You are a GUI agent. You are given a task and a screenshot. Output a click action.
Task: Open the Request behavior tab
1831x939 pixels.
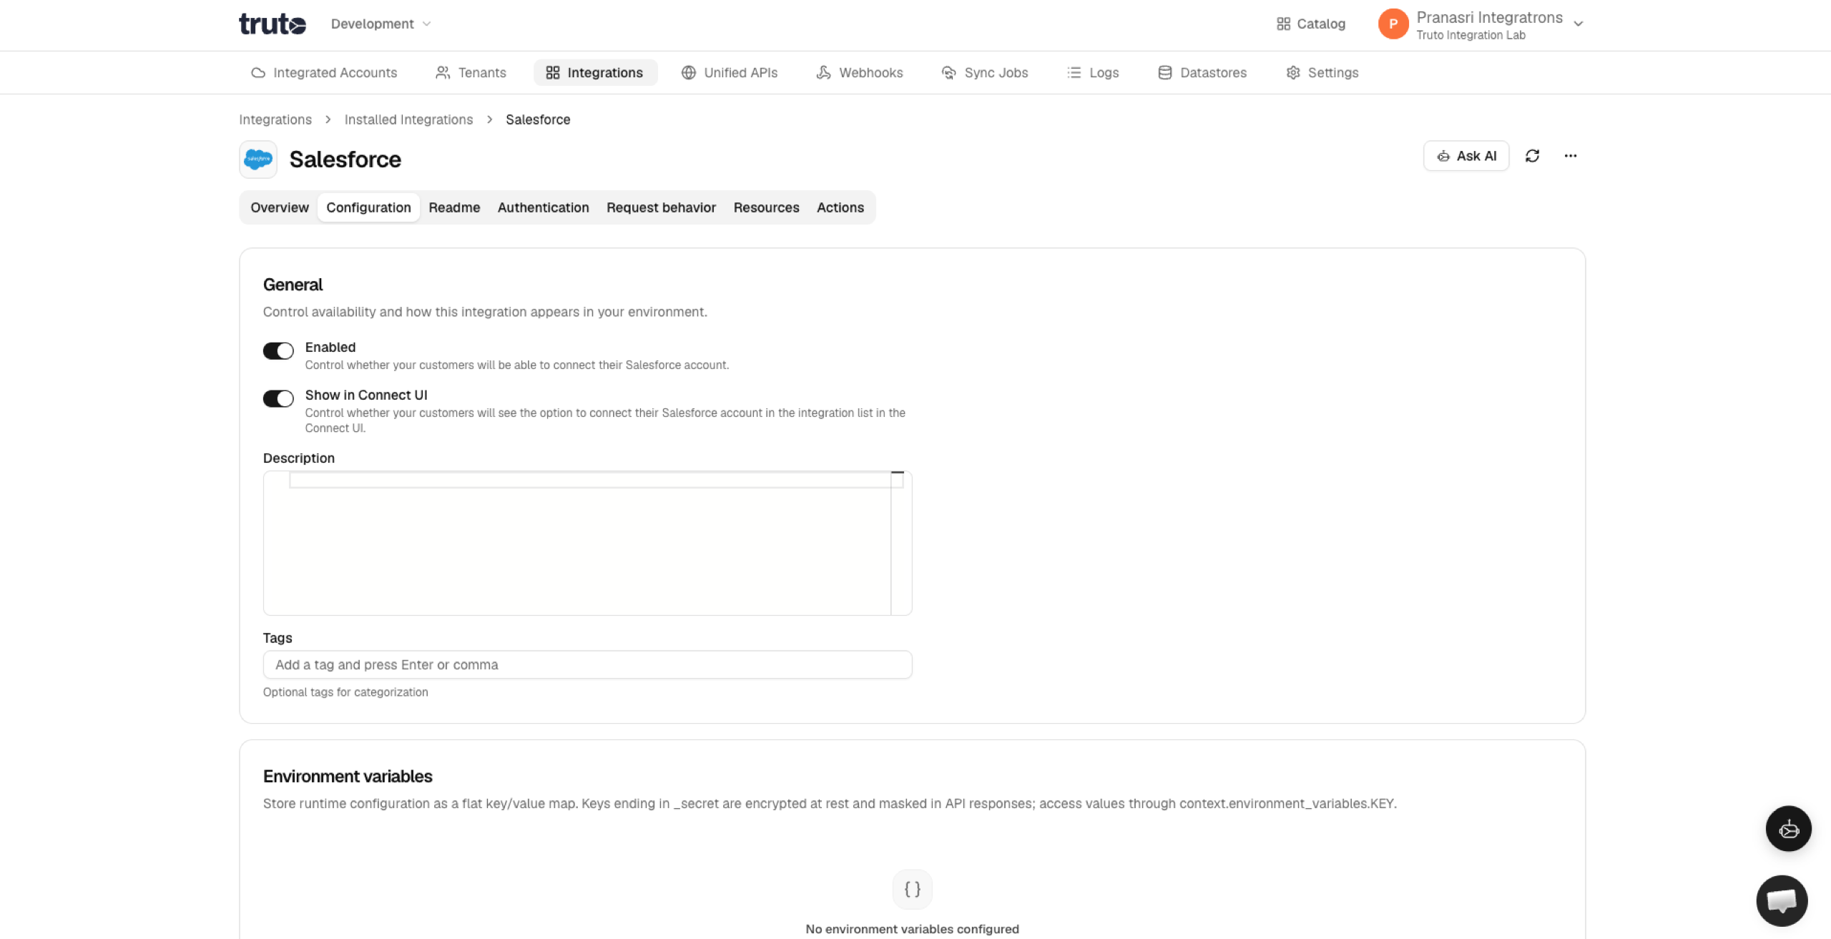[x=661, y=207]
